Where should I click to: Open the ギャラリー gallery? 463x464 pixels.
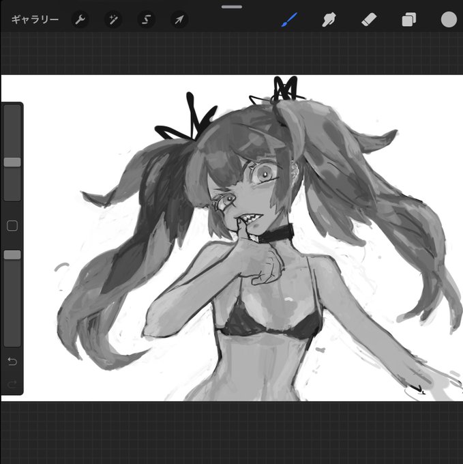[35, 20]
